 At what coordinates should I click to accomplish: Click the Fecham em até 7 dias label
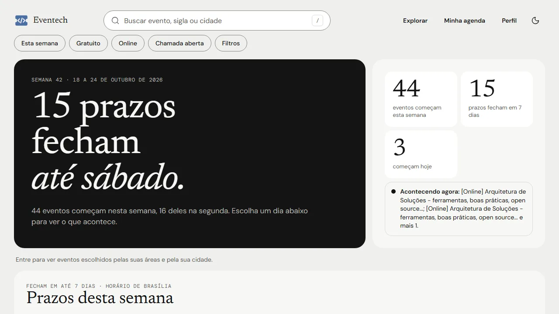(99, 286)
